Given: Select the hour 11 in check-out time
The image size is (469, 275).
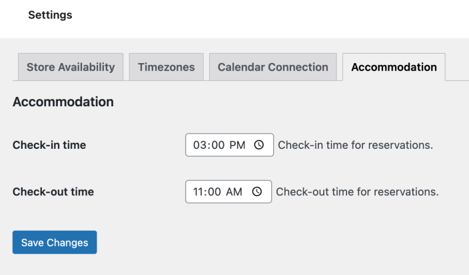Looking at the screenshot, I should point(199,192).
